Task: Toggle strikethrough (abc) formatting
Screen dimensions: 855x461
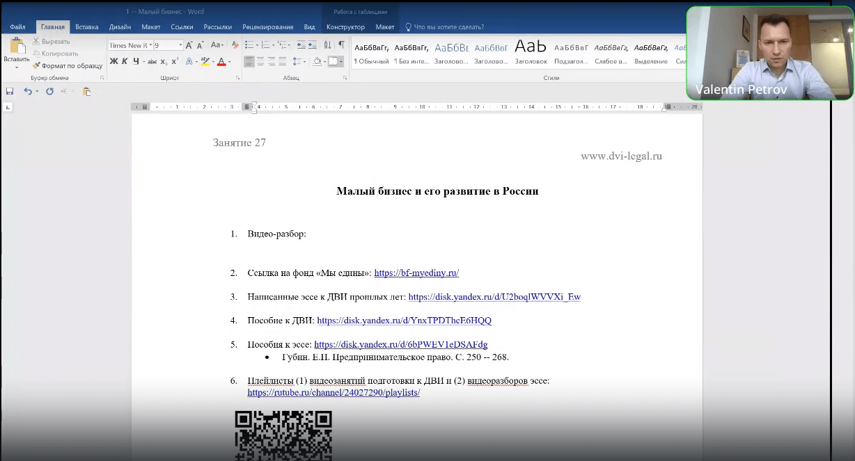Action: [152, 61]
